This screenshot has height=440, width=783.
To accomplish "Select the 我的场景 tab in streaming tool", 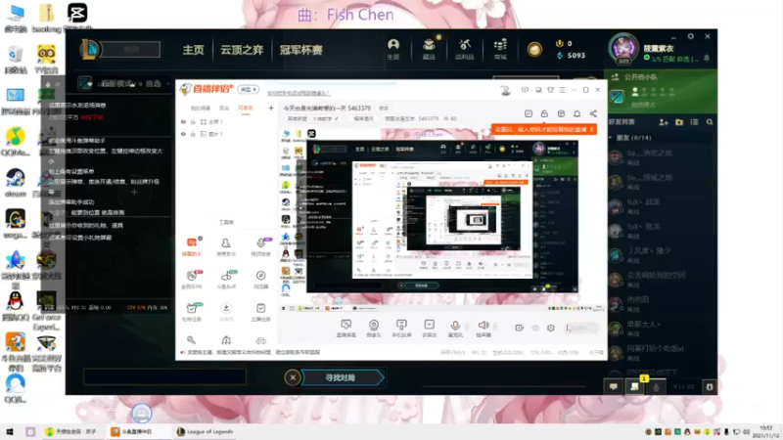I will pyautogui.click(x=201, y=108).
